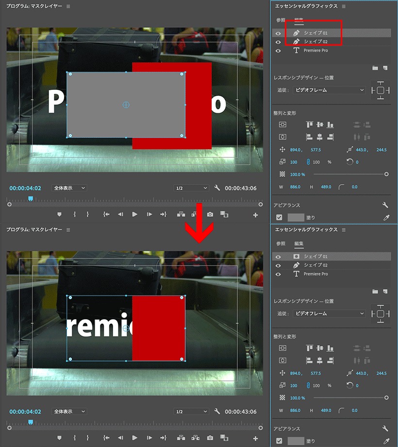The width and height of the screenshot is (398, 447).
Task: Click height value 489.0 in lower panel
Action: (x=326, y=411)
